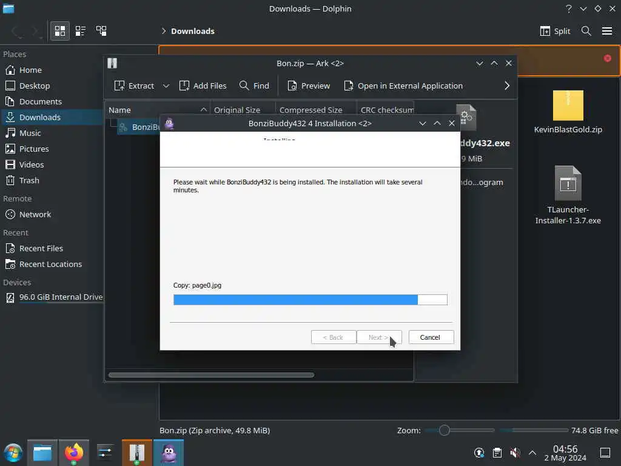Click Open in External Application in Ark
The image size is (621, 466).
[403, 86]
